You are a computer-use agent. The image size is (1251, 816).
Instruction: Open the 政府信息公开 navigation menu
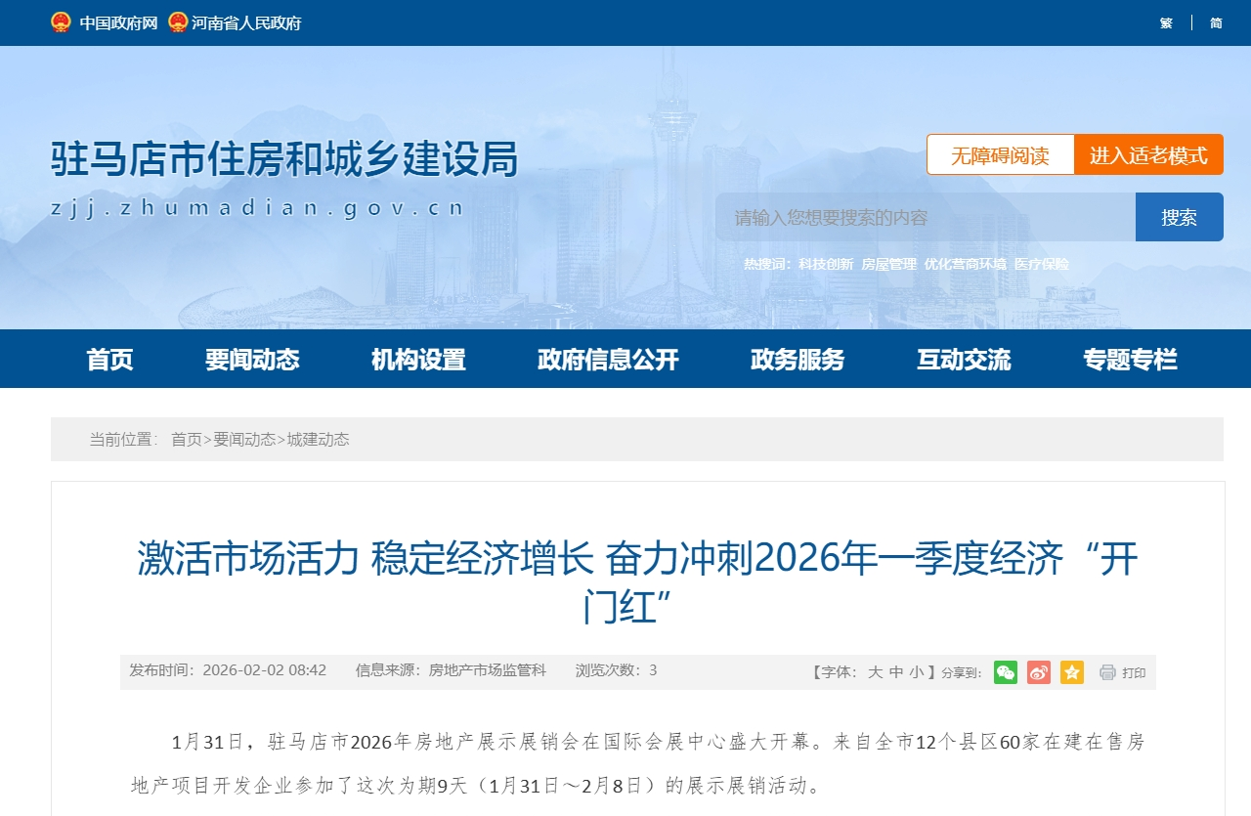[x=608, y=360]
